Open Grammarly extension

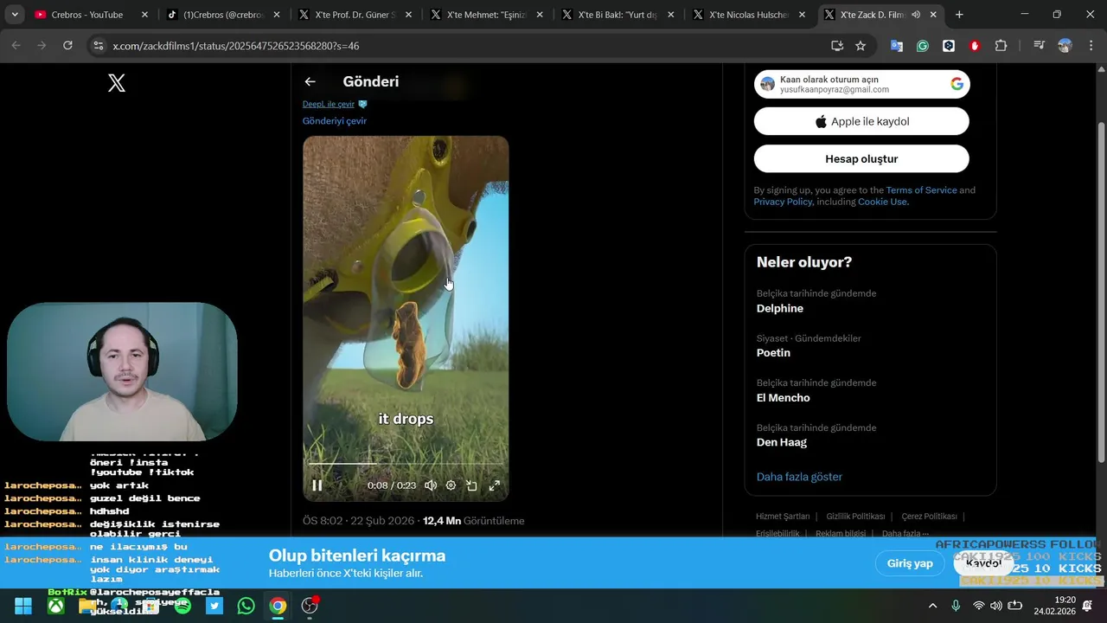[923, 46]
